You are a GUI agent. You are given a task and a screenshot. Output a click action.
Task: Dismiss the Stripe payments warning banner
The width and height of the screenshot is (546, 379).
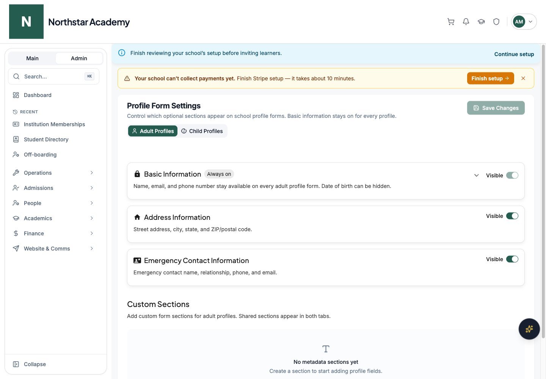coord(523,78)
